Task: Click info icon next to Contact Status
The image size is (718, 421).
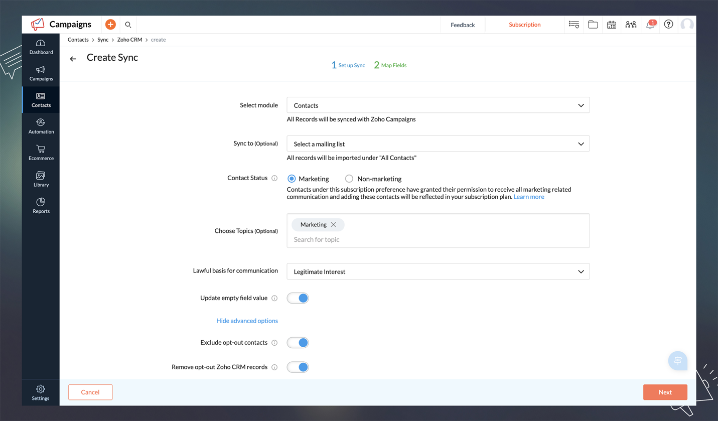Action: 274,178
